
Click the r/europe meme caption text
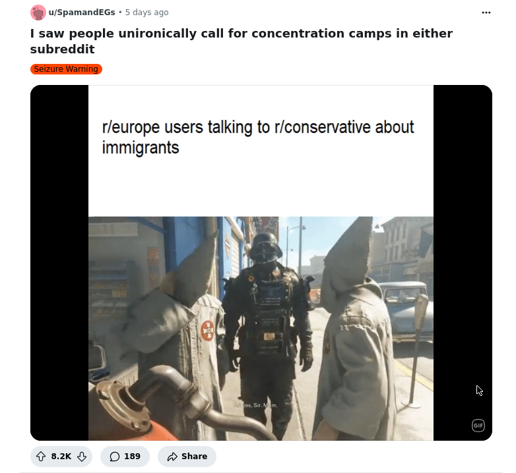pos(258,137)
